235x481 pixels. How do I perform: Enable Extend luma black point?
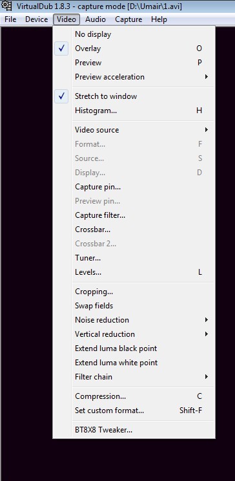click(x=134, y=348)
